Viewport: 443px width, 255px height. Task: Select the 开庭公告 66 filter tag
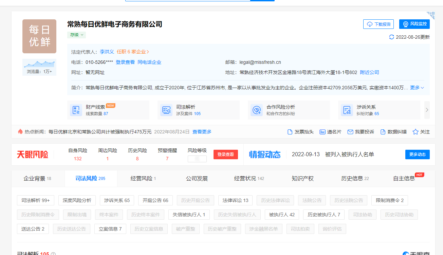(x=155, y=200)
